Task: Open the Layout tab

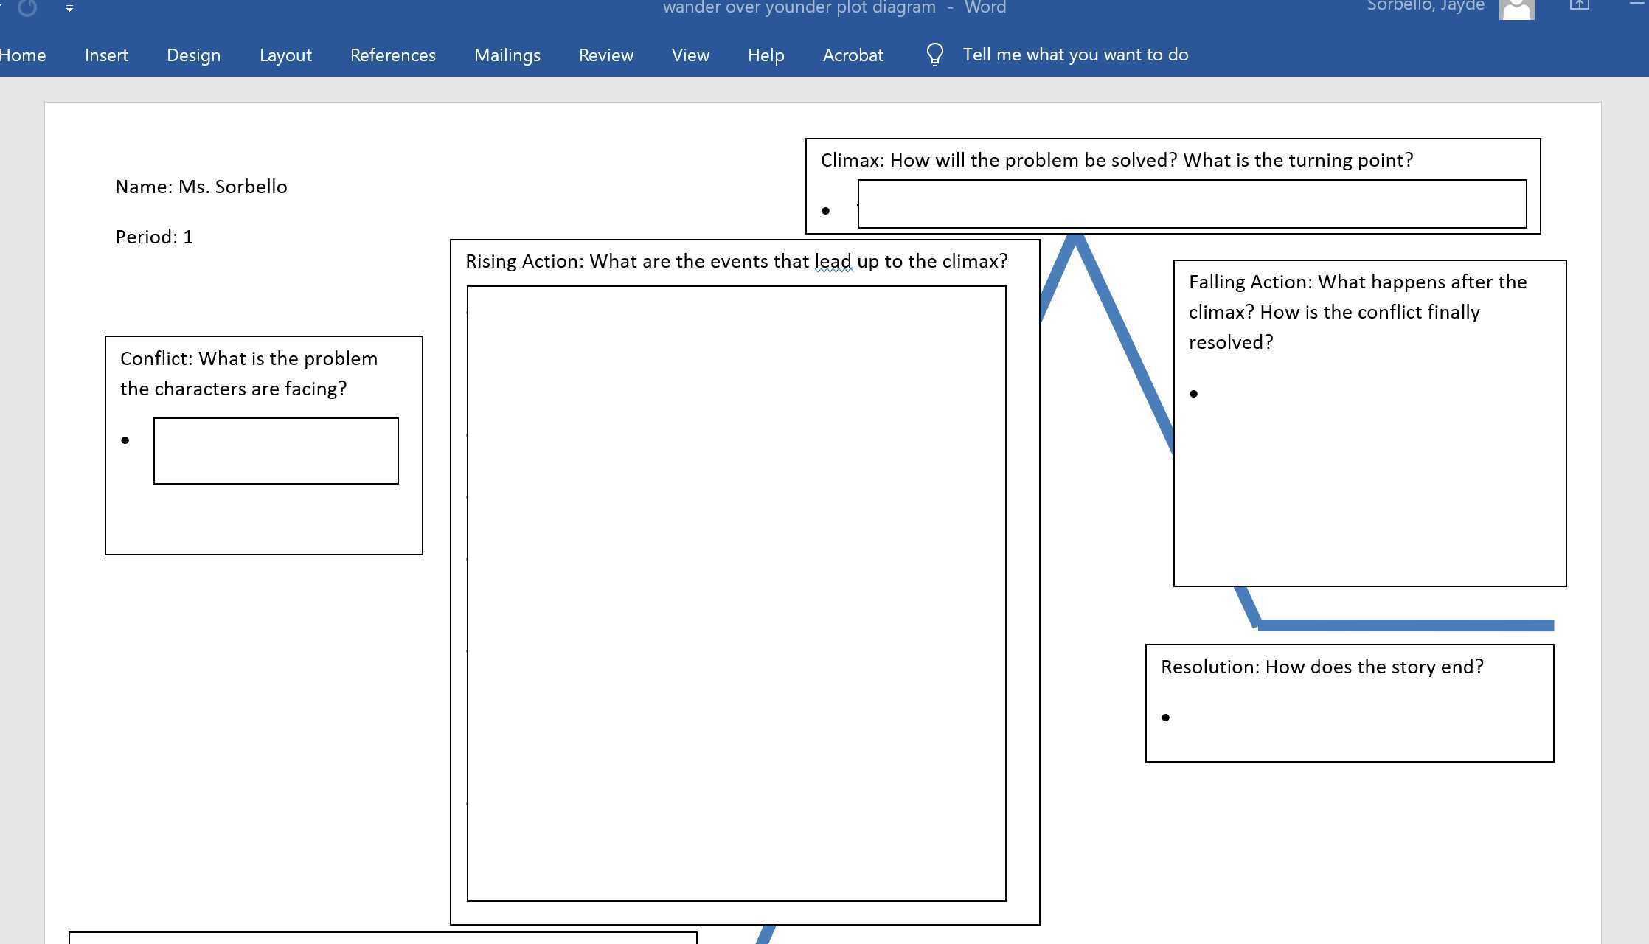Action: coord(285,55)
